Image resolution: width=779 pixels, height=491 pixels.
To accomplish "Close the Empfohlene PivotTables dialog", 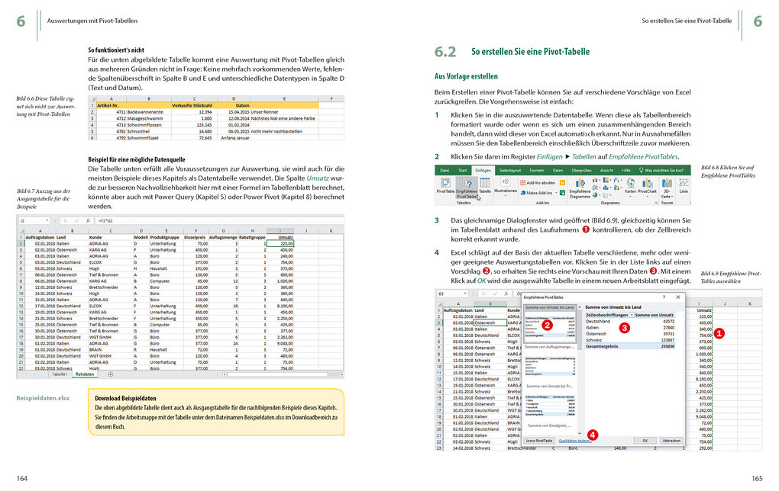I will 678,297.
